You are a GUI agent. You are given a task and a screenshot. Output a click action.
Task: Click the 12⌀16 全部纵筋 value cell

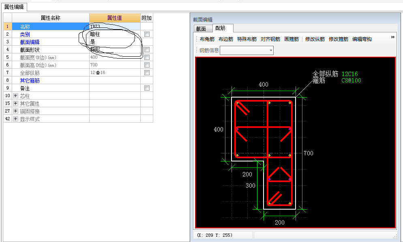(115, 72)
